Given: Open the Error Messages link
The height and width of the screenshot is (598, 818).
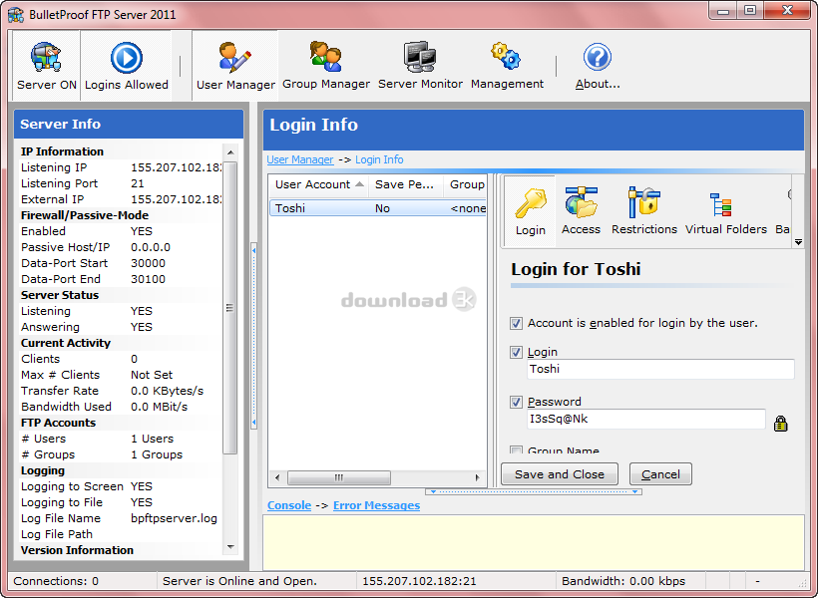Looking at the screenshot, I should (x=376, y=505).
